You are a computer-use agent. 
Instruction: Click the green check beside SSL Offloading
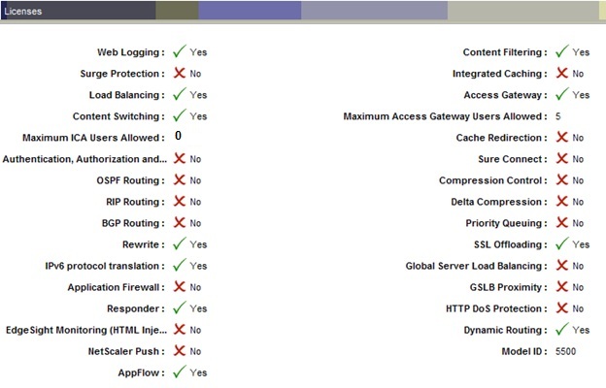coord(561,244)
